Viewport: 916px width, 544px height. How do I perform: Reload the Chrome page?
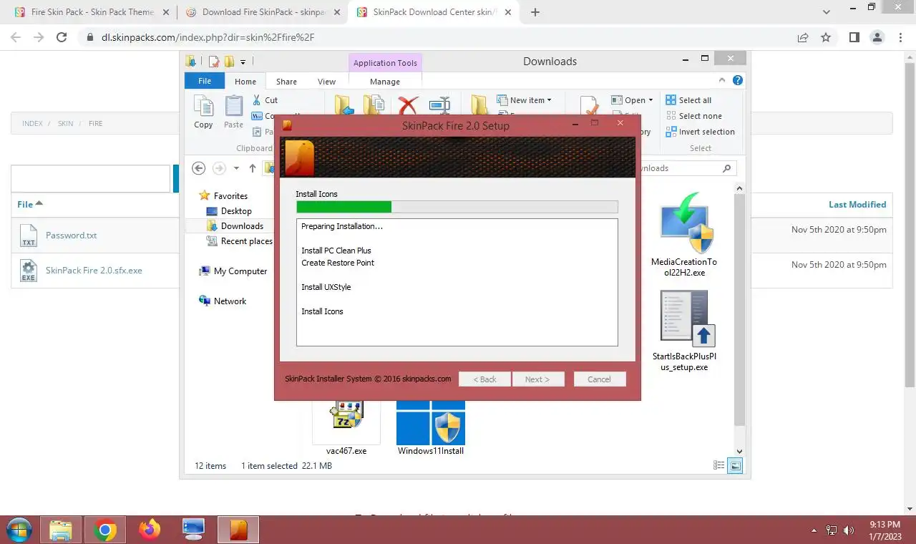pyautogui.click(x=62, y=37)
